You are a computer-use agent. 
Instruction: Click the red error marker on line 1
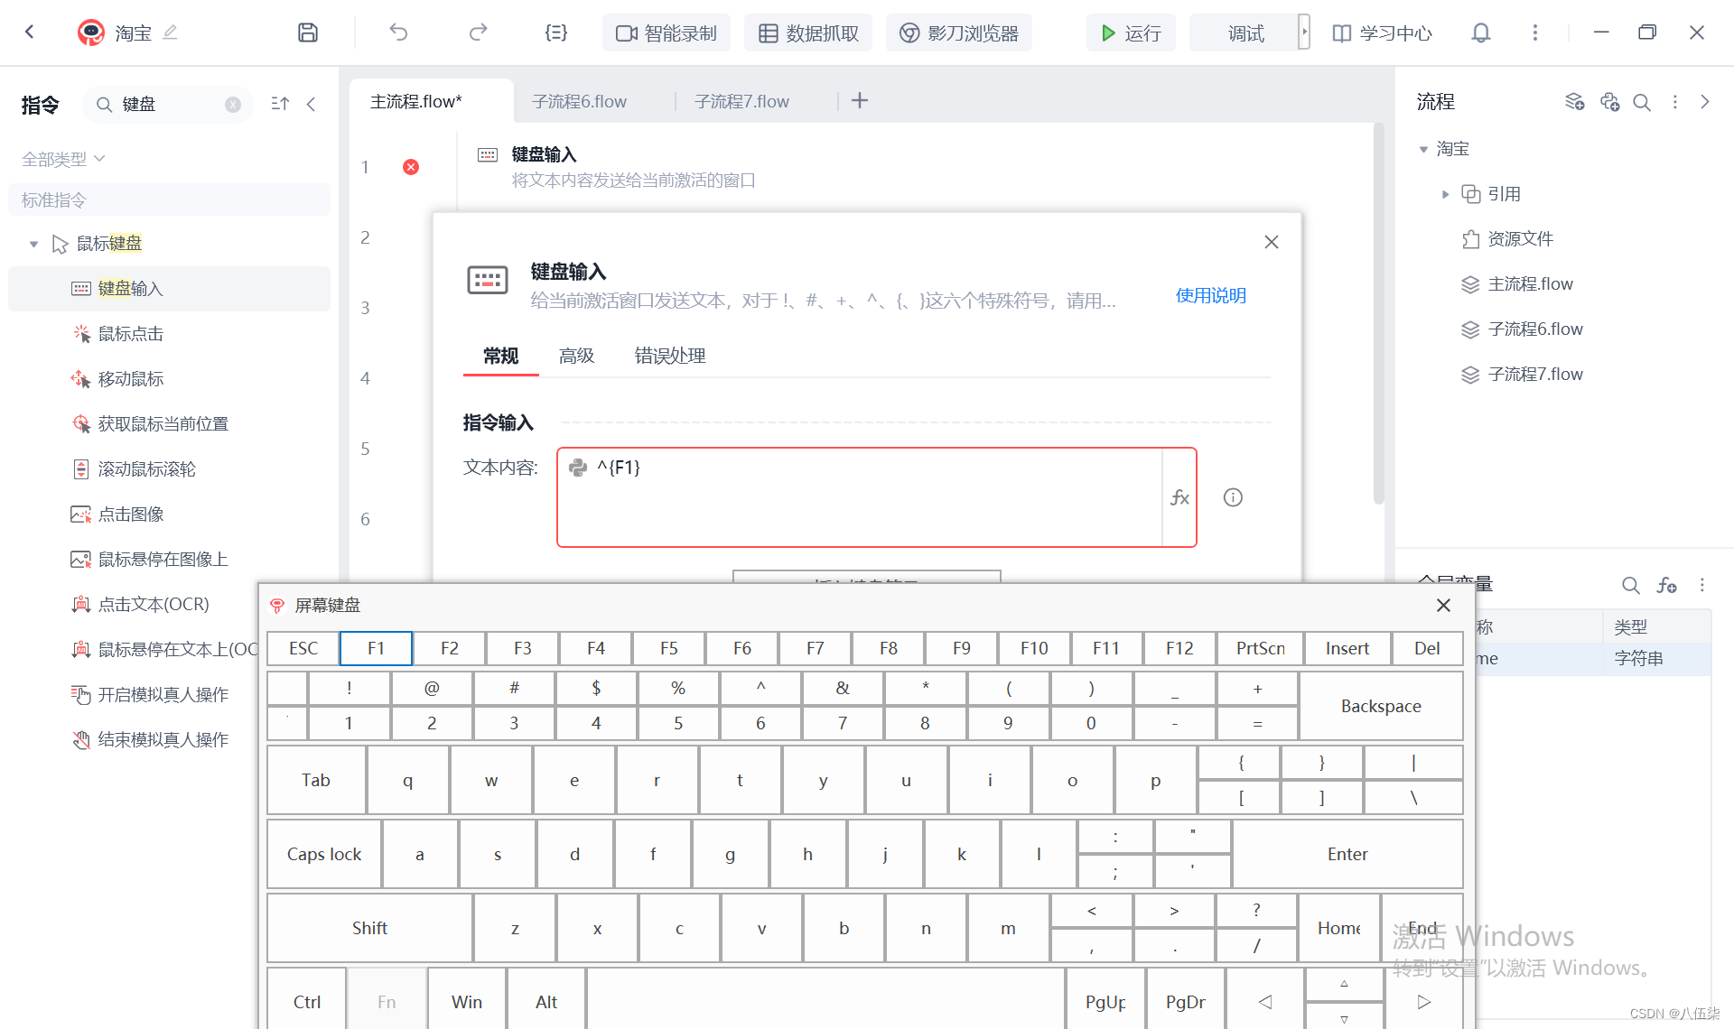pos(411,167)
